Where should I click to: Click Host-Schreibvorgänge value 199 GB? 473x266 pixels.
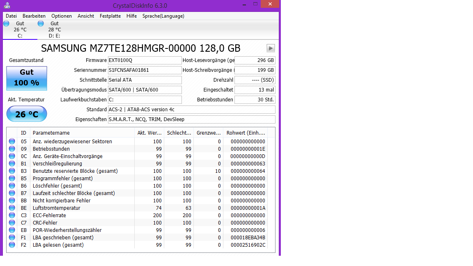click(255, 70)
